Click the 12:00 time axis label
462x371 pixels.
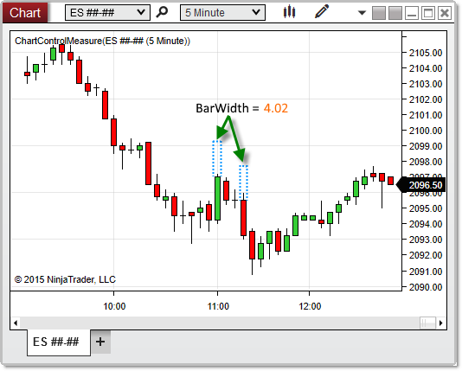[310, 306]
